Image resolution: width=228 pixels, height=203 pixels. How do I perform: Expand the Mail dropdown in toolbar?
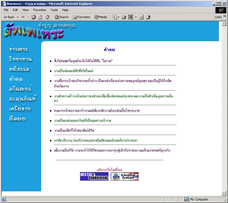118,17
